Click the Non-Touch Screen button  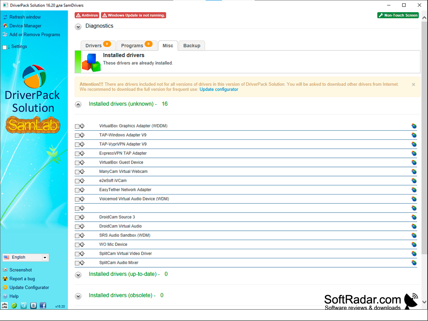click(398, 15)
